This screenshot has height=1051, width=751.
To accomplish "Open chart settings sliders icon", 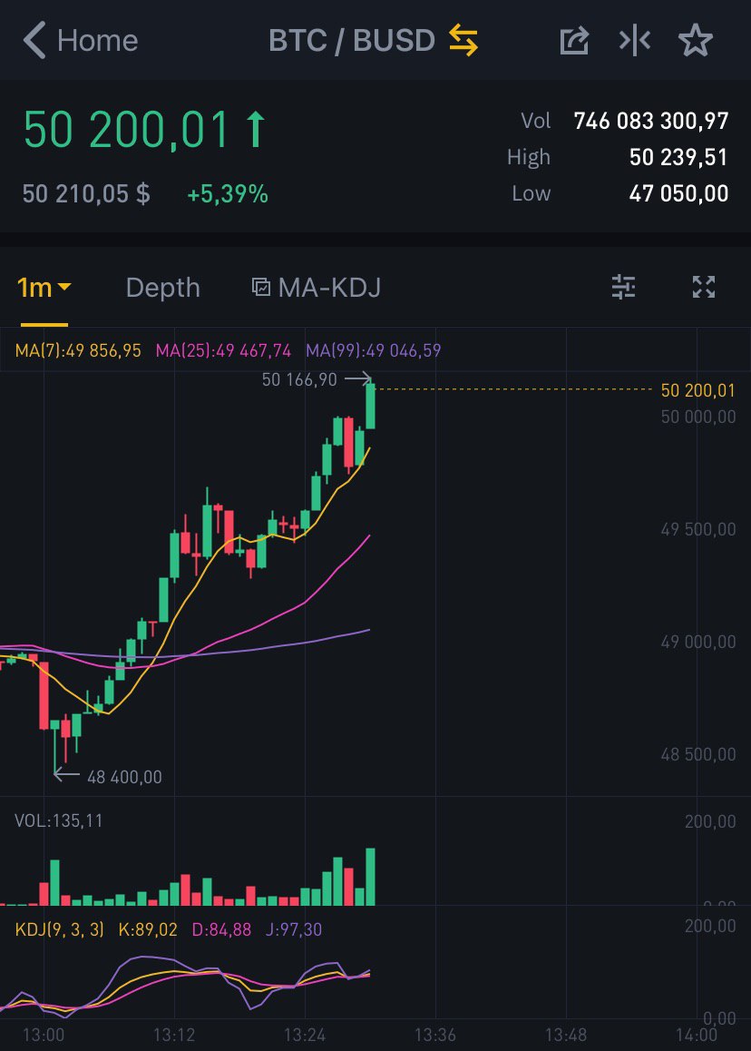I will pyautogui.click(x=624, y=287).
